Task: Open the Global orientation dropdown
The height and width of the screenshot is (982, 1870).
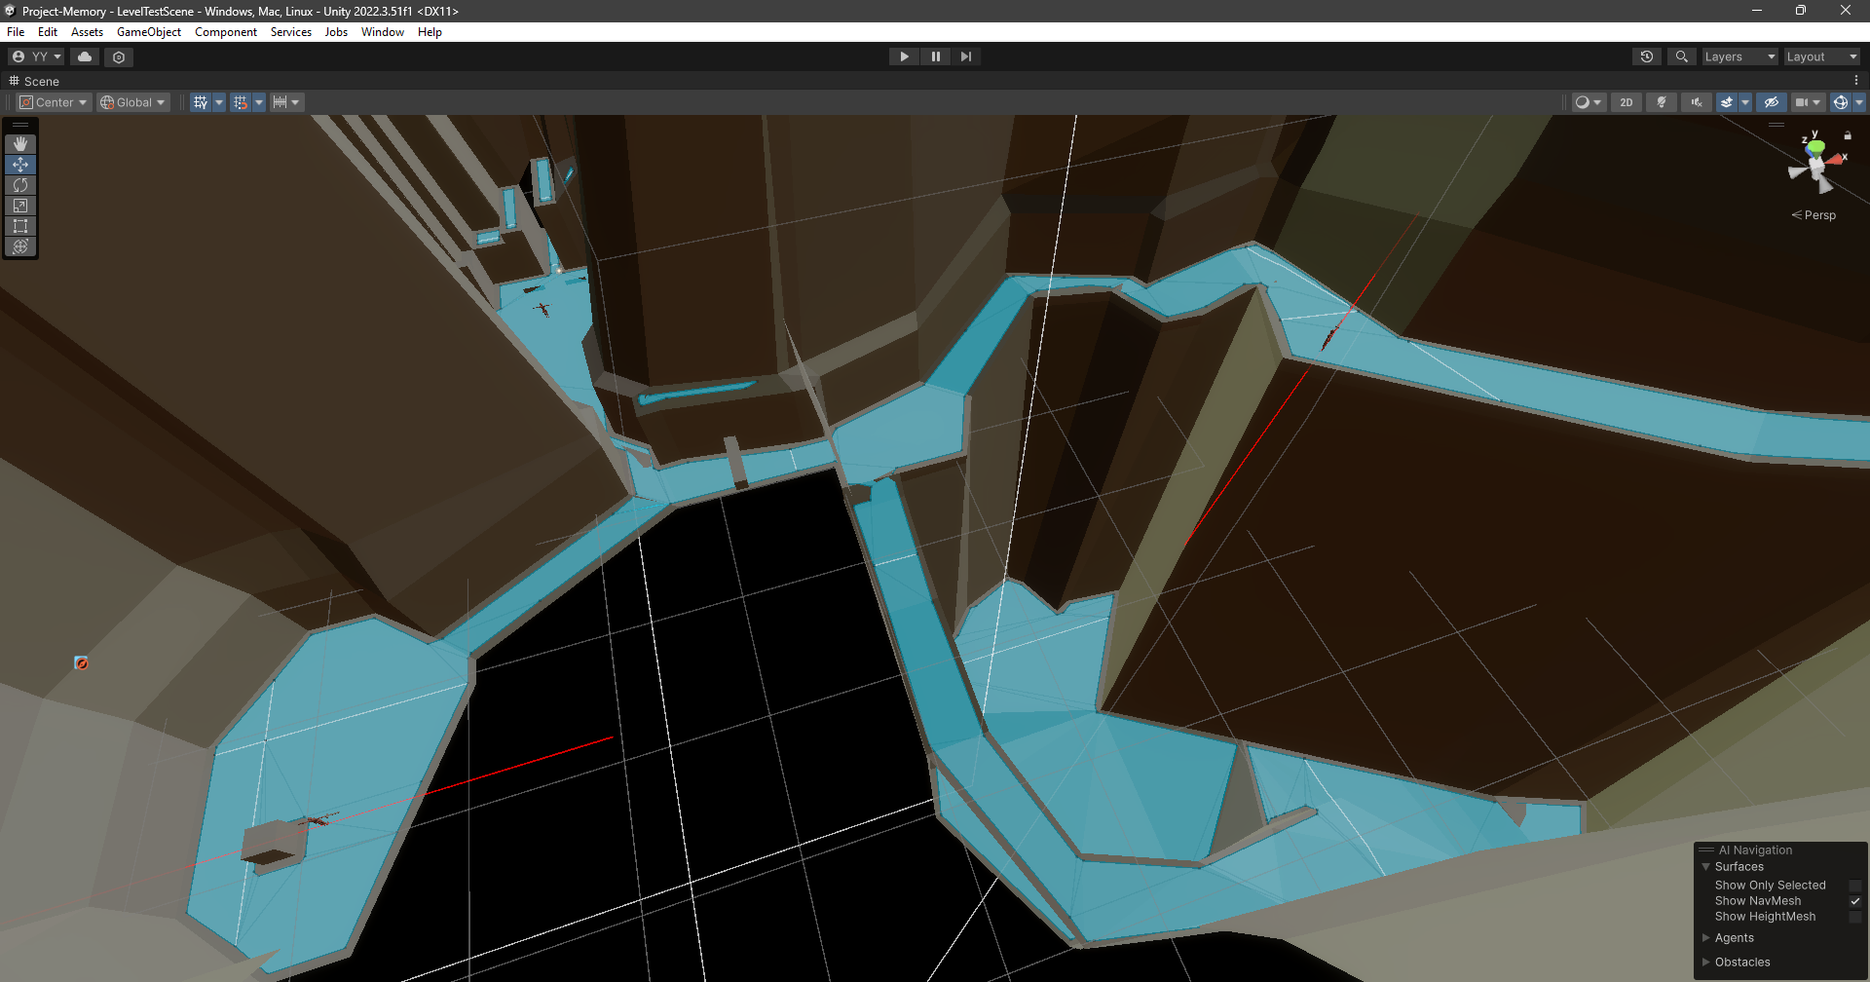Action: (x=132, y=102)
